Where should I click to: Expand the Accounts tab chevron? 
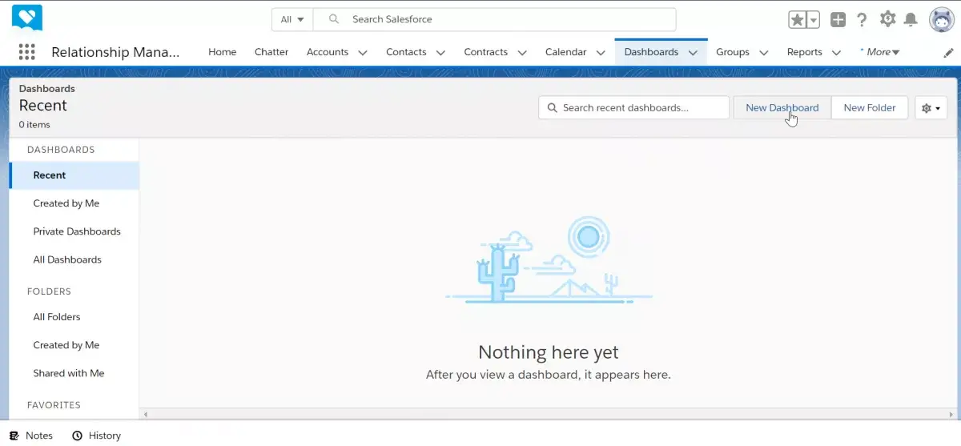point(363,53)
